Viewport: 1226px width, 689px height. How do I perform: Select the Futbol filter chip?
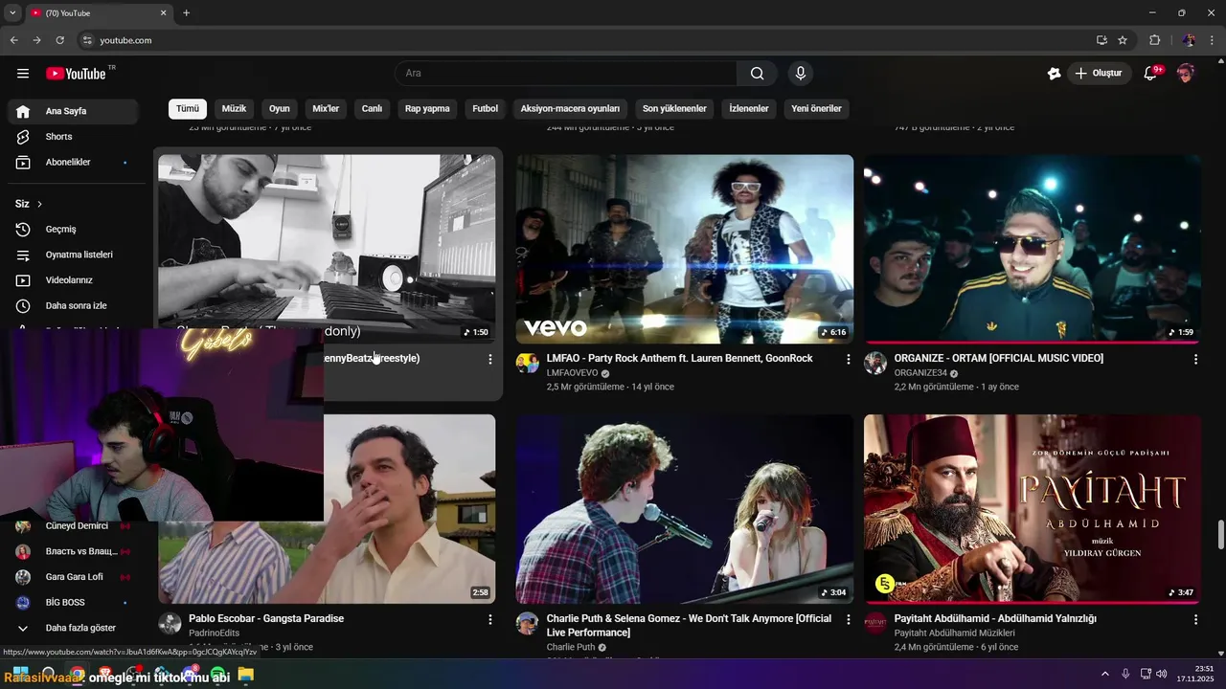[x=486, y=108]
